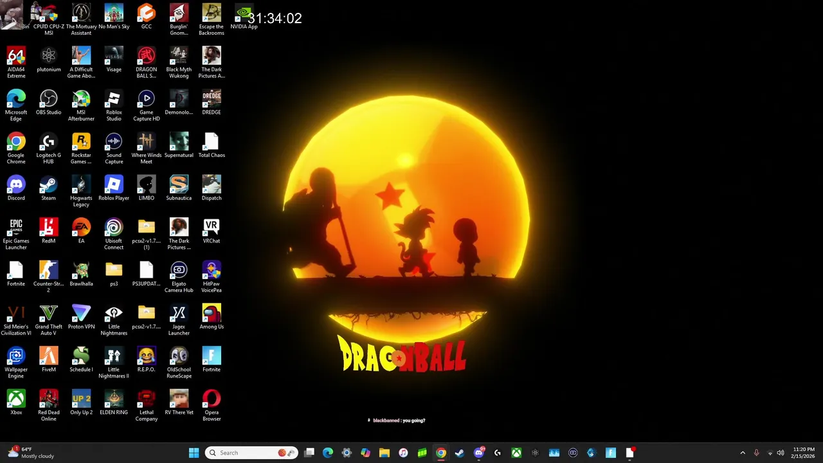Select Sid Meier's Civilization VI icon

tap(16, 320)
